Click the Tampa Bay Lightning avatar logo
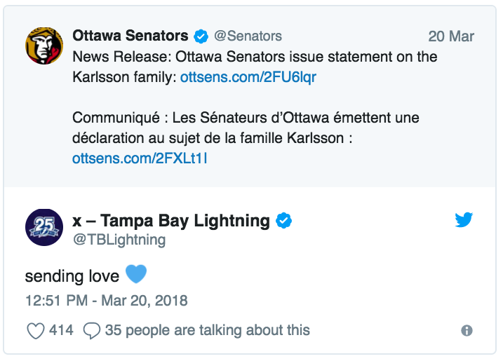The height and width of the screenshot is (361, 503). click(44, 227)
